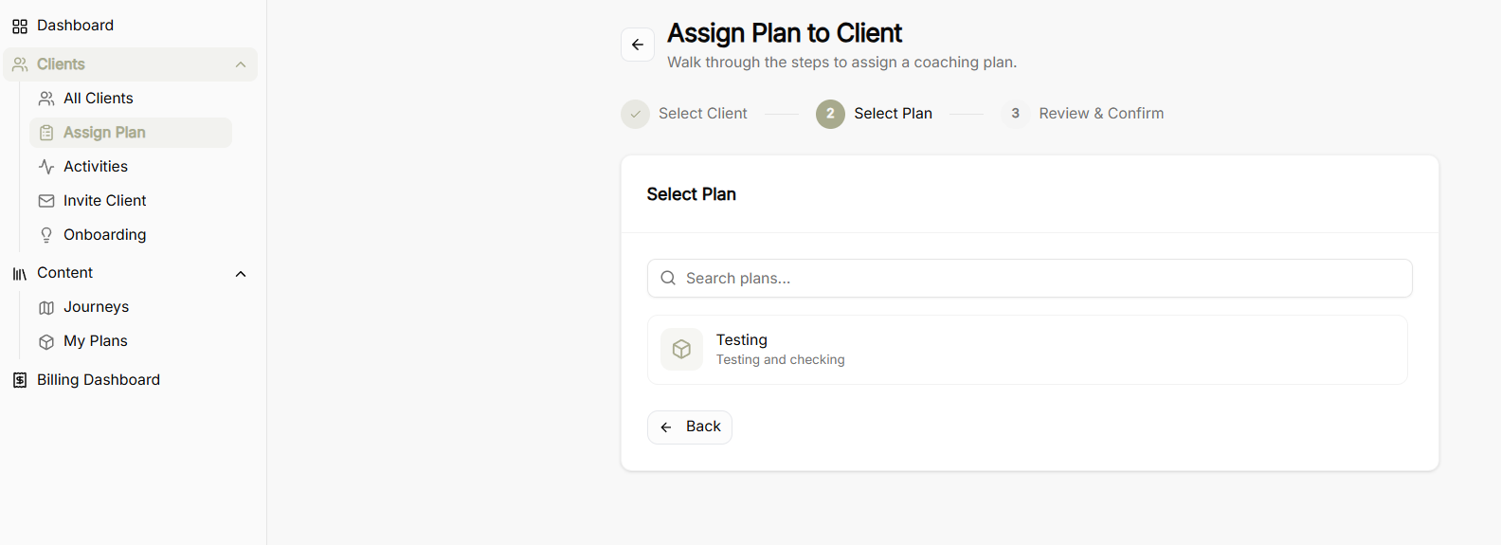
Task: Click the Content library icon
Action: tap(20, 274)
